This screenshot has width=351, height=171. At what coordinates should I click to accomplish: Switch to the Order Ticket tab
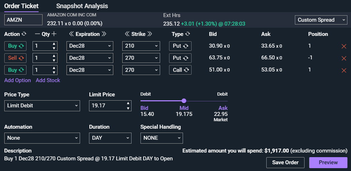tap(21, 6)
